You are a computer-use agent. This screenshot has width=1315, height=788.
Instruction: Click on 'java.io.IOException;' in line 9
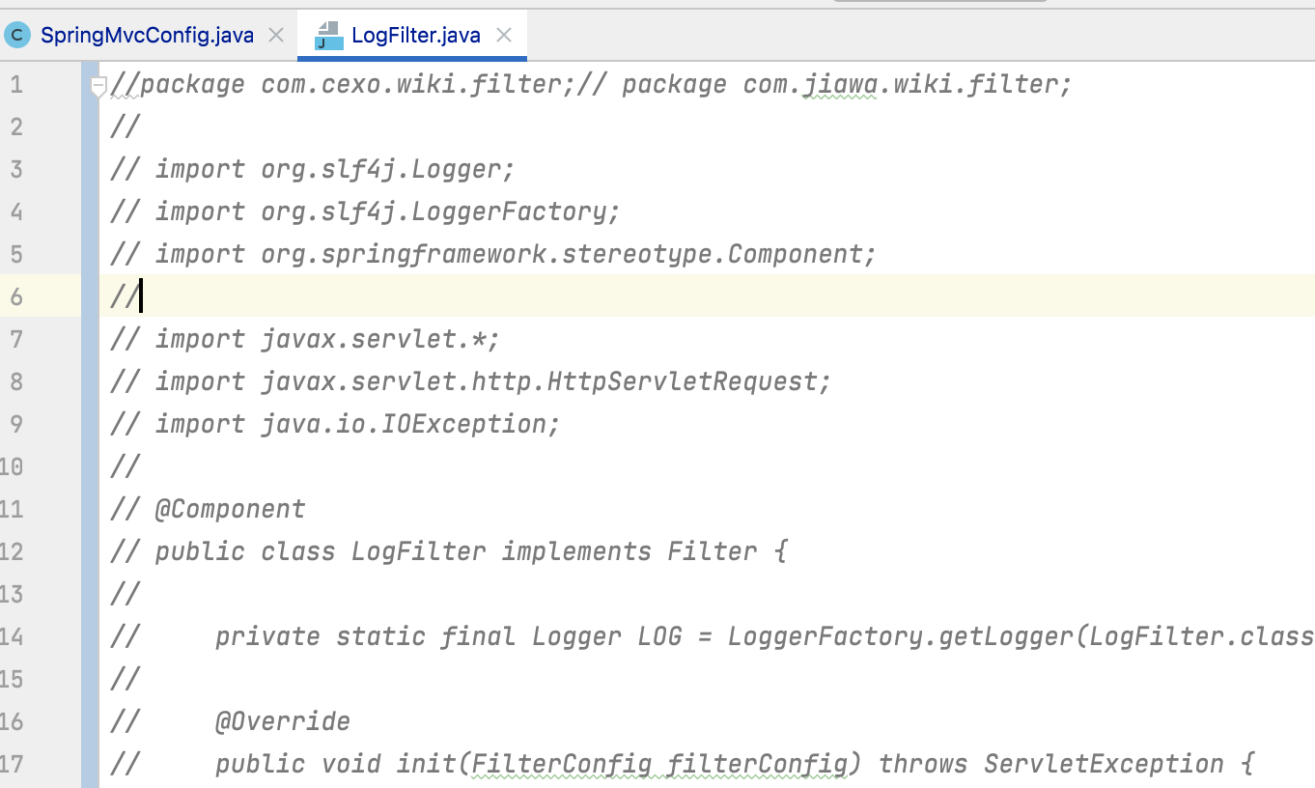point(410,425)
